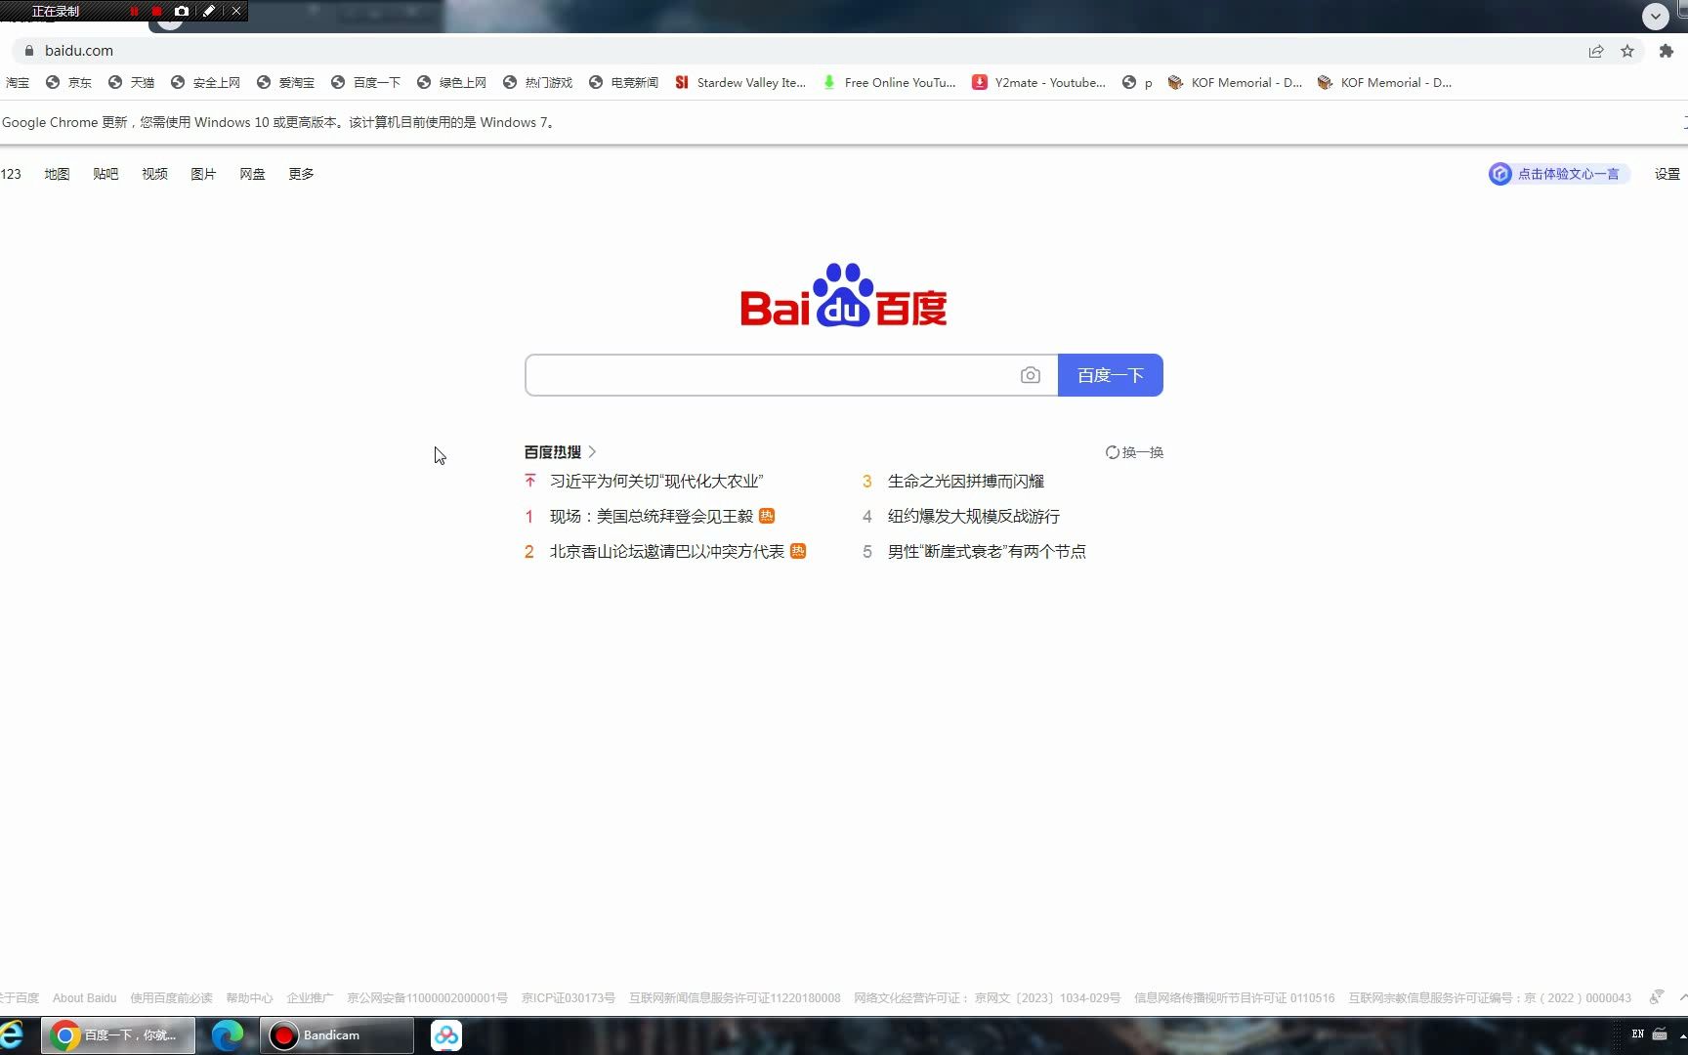Open the 百度一下 bookmark
Viewport: 1688px width, 1055px height.
pos(365,82)
